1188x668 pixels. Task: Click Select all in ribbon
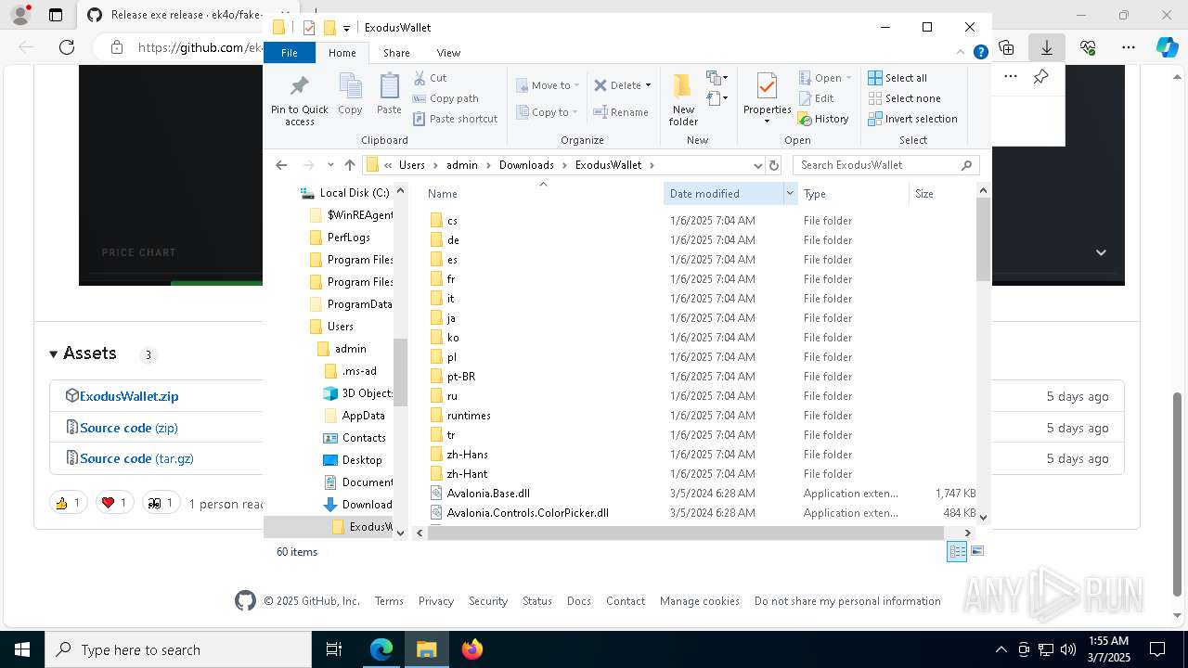[x=897, y=78]
